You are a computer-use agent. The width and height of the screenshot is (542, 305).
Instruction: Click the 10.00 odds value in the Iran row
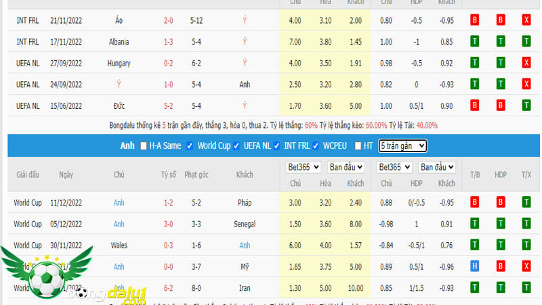(x=356, y=288)
